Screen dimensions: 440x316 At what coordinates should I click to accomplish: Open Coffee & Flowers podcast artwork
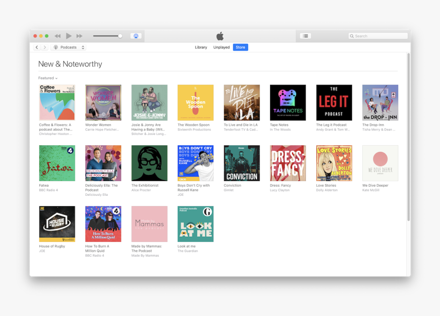click(57, 103)
